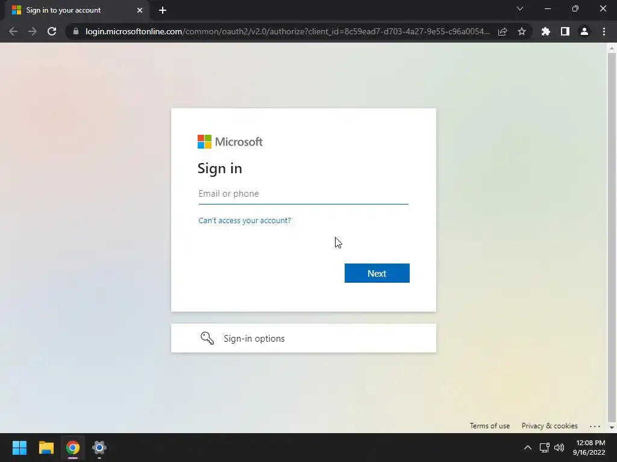Open the footer ellipsis more options
This screenshot has height=462, width=617.
tap(595, 427)
